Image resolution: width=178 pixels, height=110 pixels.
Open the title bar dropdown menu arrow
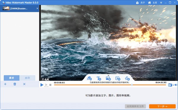click(x=161, y=3)
